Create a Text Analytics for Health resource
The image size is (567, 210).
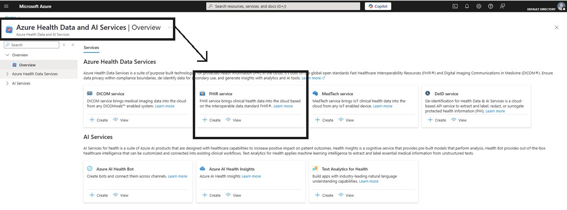[x=324, y=195]
